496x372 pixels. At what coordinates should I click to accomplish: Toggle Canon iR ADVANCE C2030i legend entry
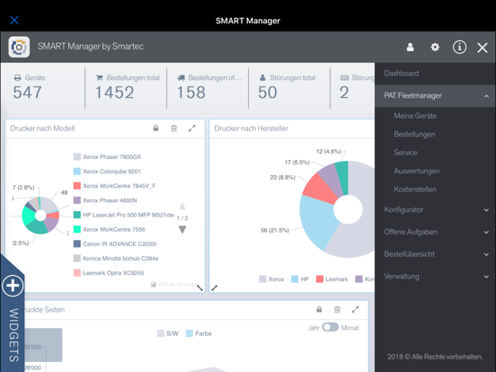point(115,244)
